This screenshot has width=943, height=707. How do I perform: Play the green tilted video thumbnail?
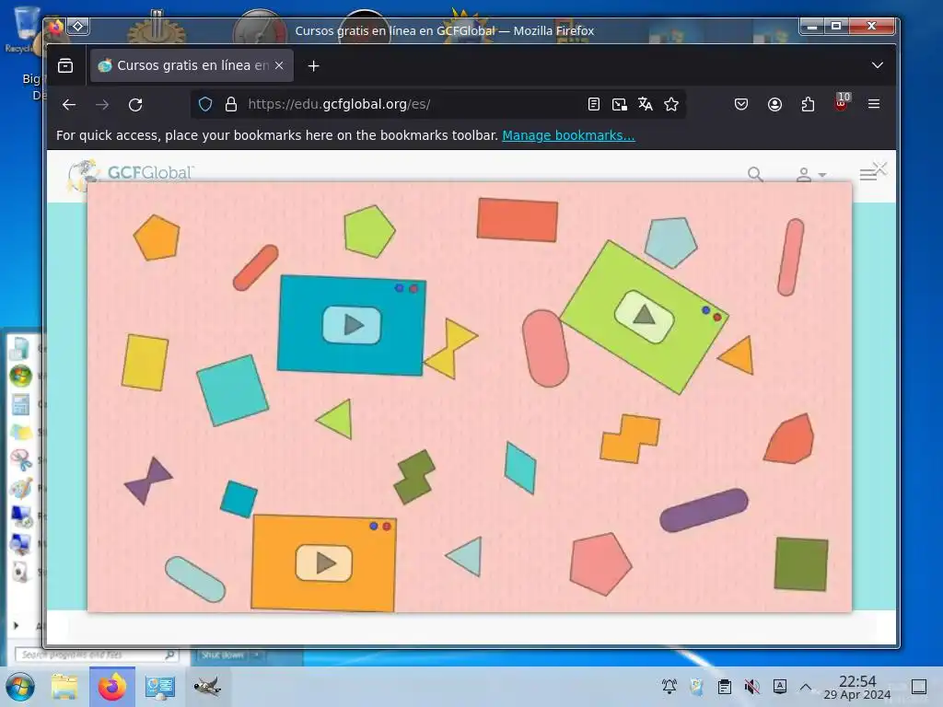pyautogui.click(x=644, y=317)
